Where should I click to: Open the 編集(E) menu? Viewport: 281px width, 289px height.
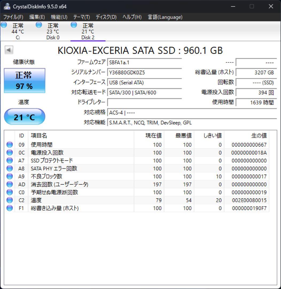[37, 17]
